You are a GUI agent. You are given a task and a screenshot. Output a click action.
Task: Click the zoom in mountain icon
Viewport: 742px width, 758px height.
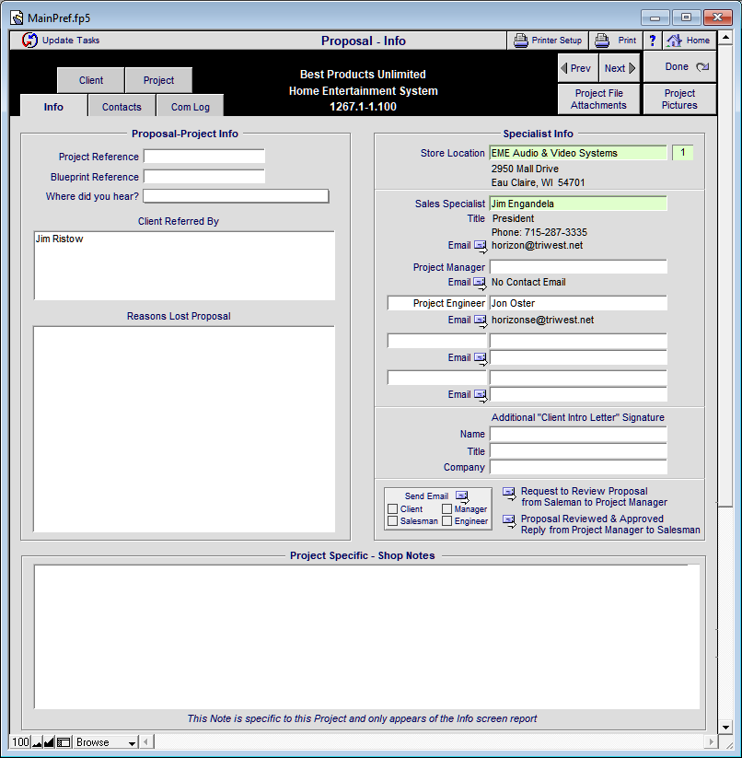point(49,742)
